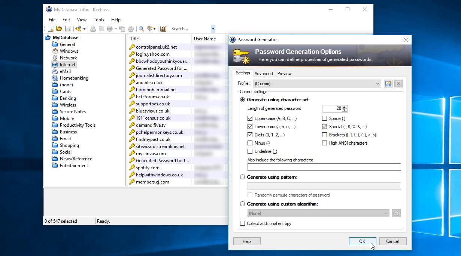Viewport: 461px width, 256px height.
Task: Open the Search box dropdown arrow
Action: [x=213, y=29]
